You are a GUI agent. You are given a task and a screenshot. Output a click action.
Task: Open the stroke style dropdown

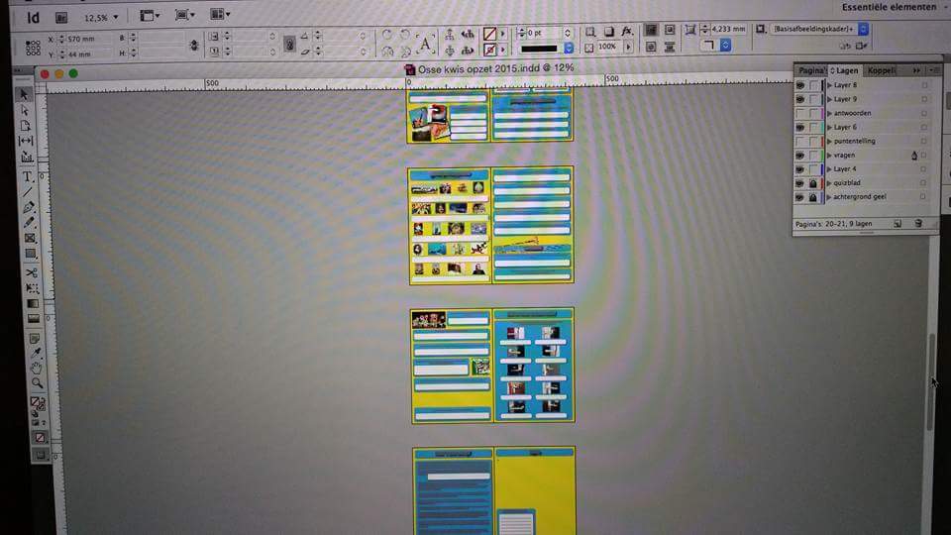(x=569, y=48)
